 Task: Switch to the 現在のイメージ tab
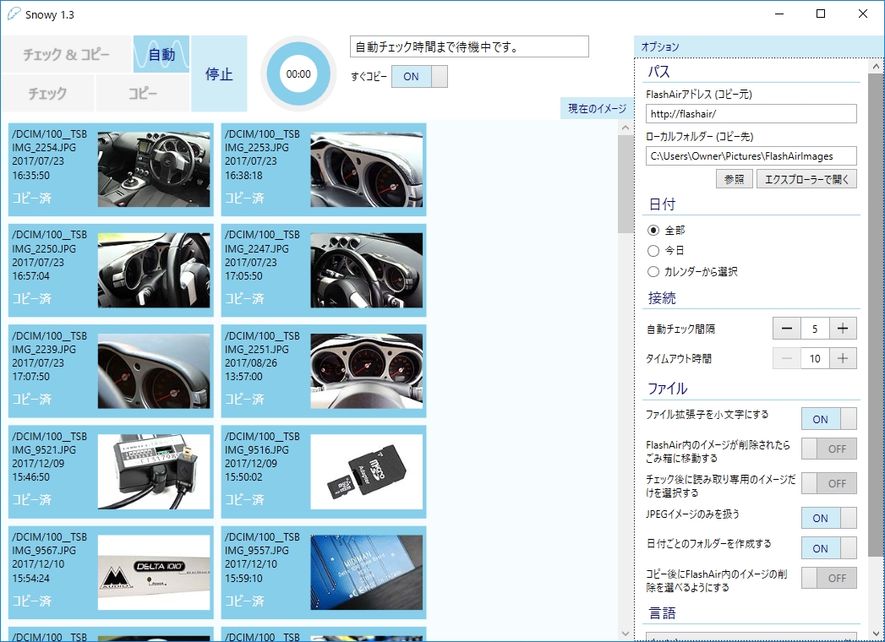[x=597, y=108]
